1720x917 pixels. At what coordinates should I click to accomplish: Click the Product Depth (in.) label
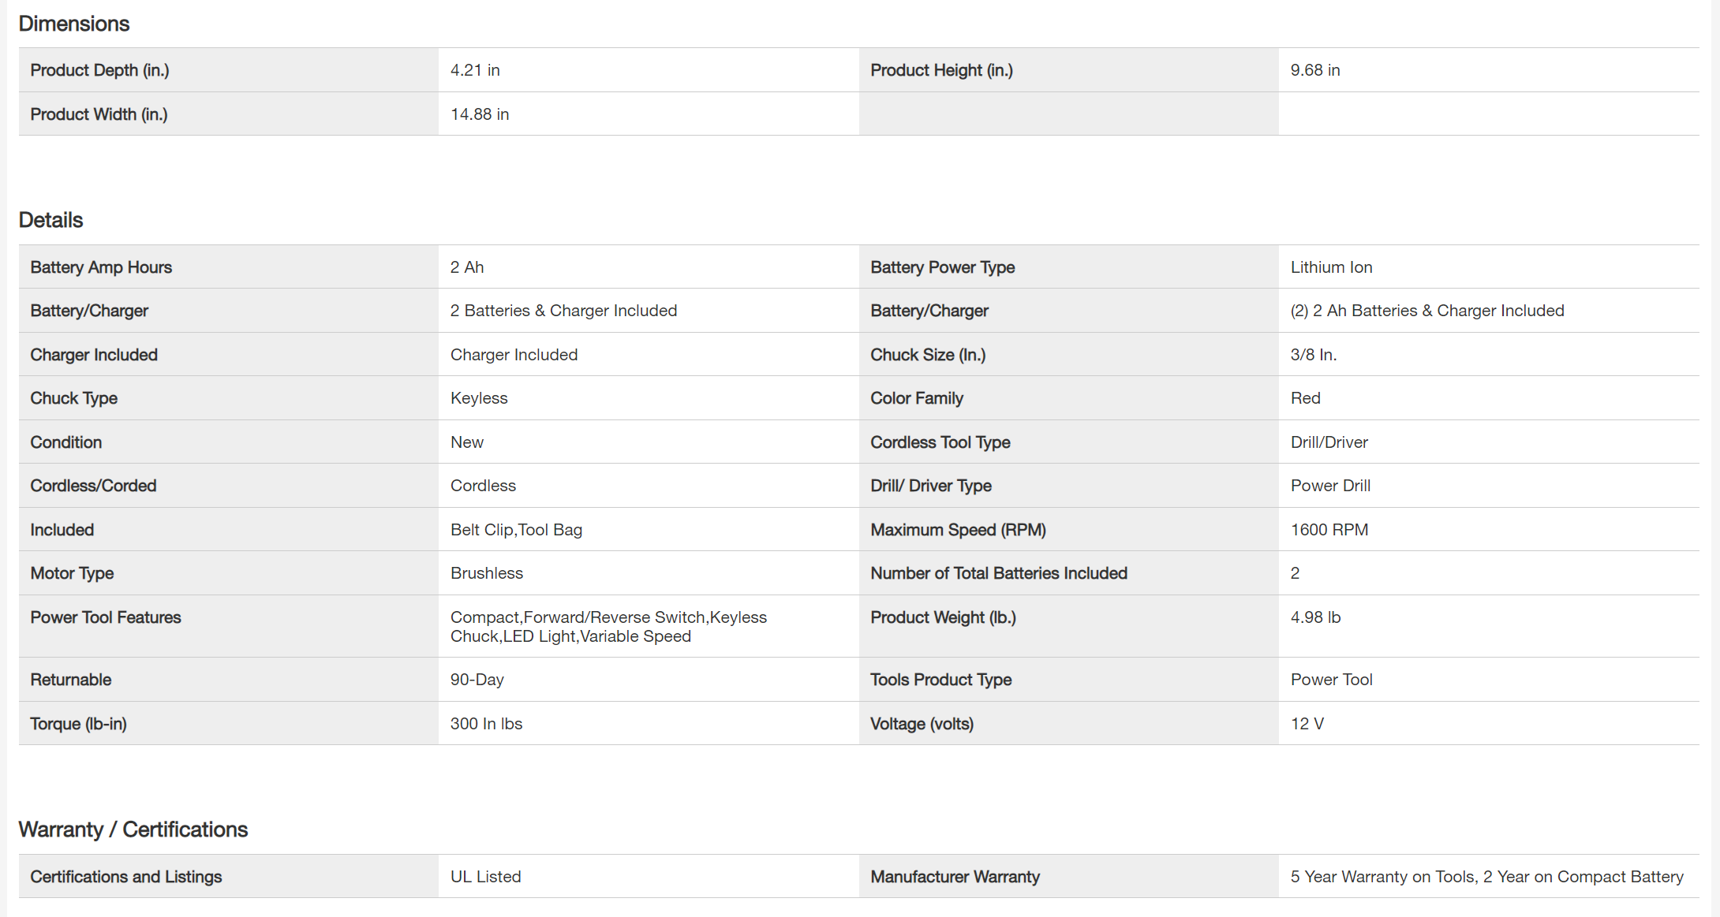tap(99, 70)
